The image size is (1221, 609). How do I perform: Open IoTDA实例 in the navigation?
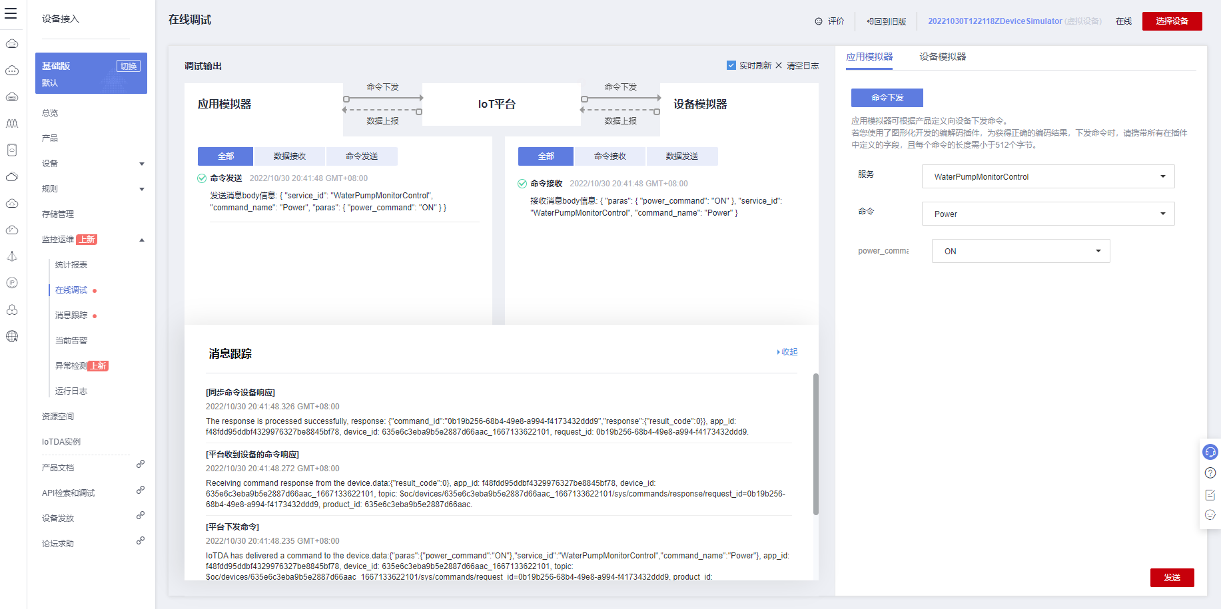61,442
